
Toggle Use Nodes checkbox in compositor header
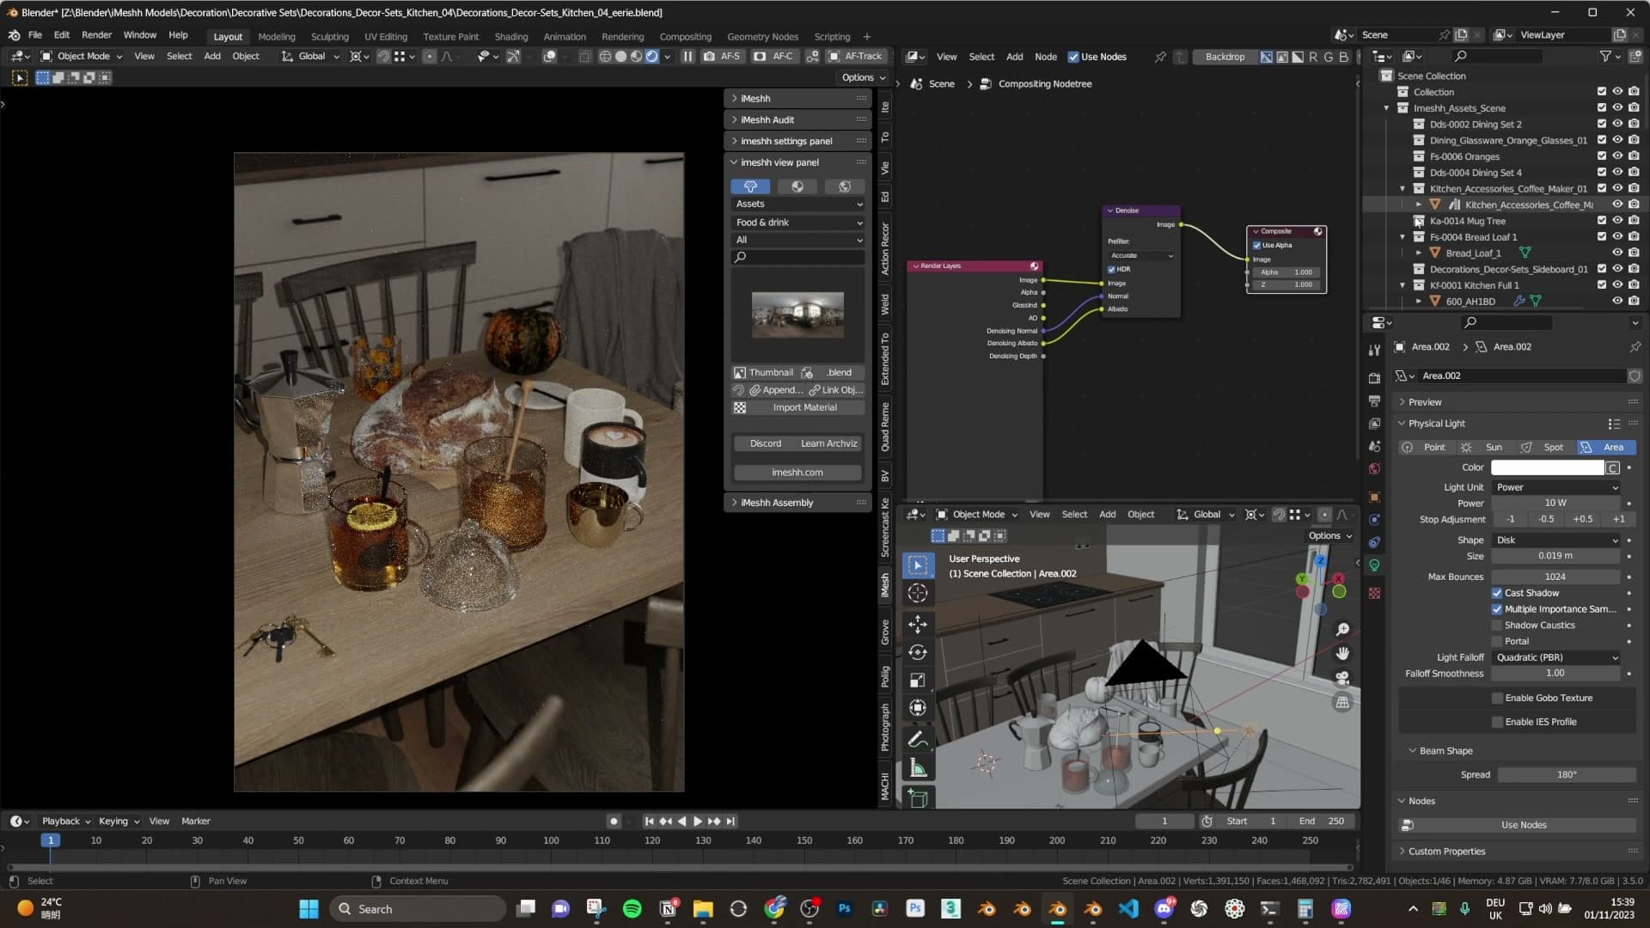1073,57
